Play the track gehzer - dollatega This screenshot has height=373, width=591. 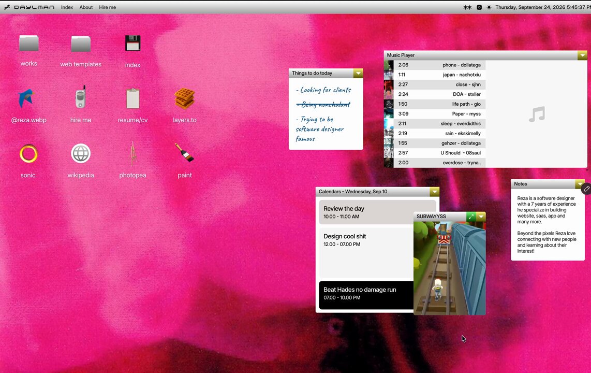point(435,144)
